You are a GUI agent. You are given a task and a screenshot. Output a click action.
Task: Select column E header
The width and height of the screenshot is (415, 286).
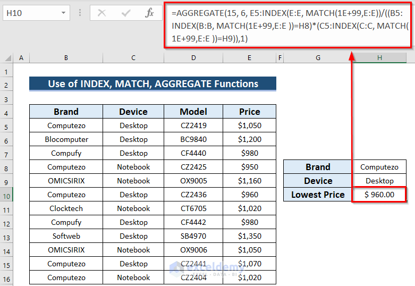(x=249, y=58)
